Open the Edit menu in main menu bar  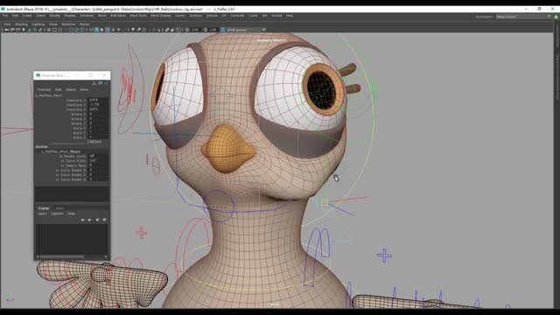click(x=15, y=16)
